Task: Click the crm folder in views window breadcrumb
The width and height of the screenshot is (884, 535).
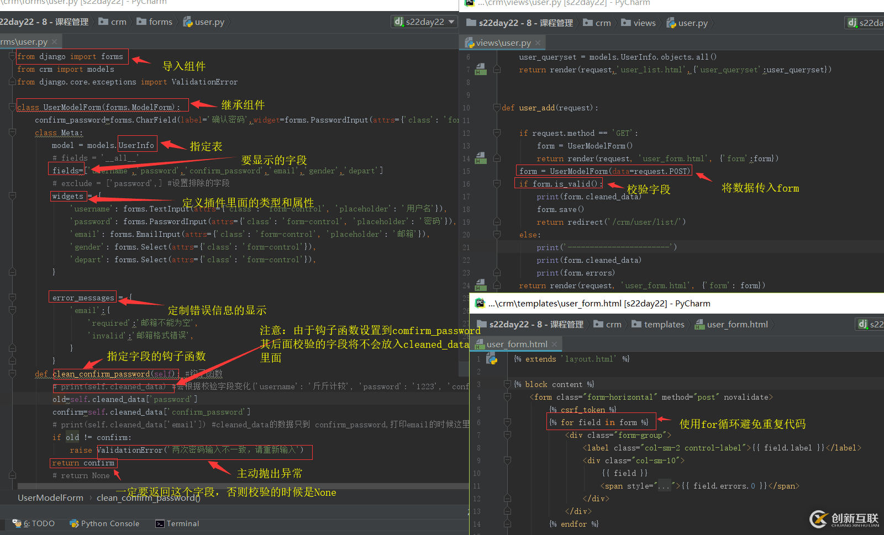Action: point(597,23)
